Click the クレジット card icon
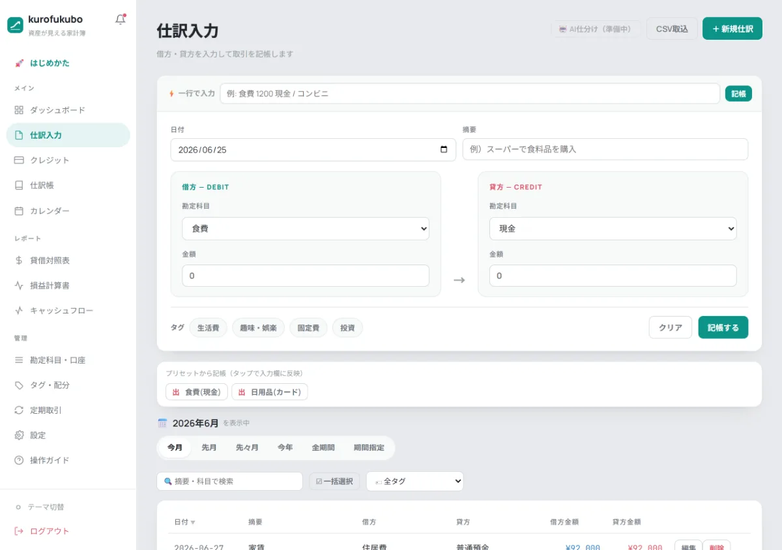 (19, 160)
